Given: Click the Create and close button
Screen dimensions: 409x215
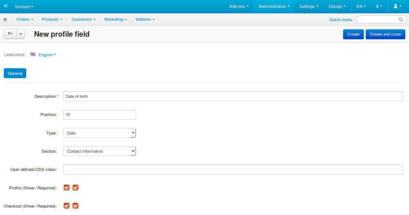Looking at the screenshot, I should 385,34.
